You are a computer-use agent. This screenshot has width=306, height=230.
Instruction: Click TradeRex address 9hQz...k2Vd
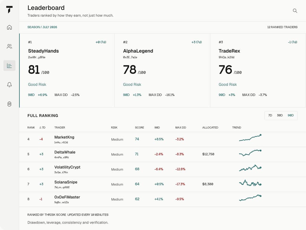tap(227, 57)
